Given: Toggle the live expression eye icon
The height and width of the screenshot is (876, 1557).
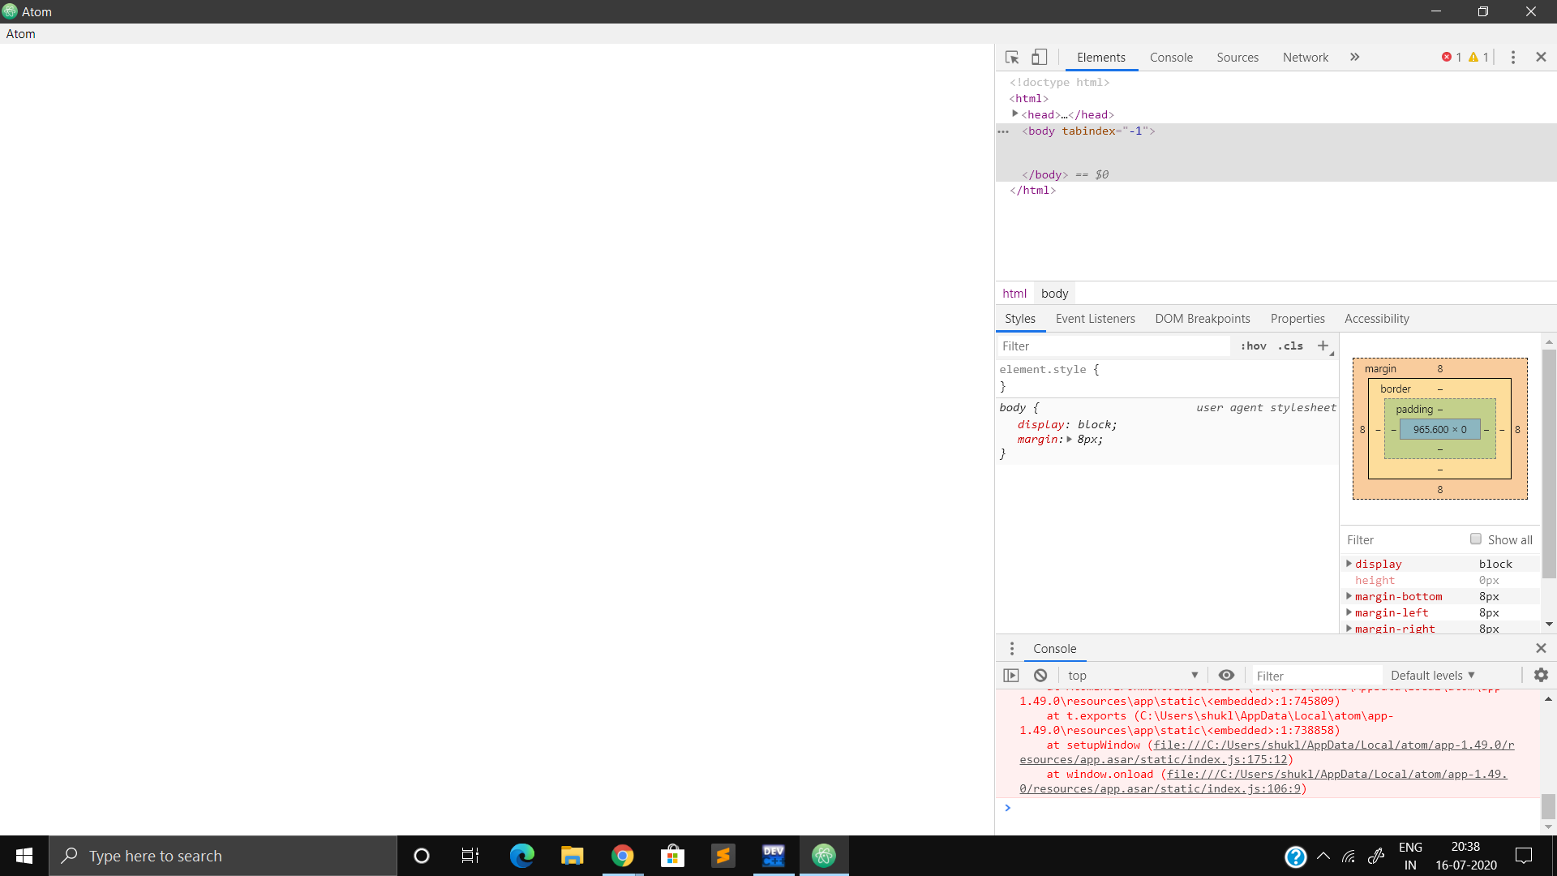Looking at the screenshot, I should click(1226, 676).
